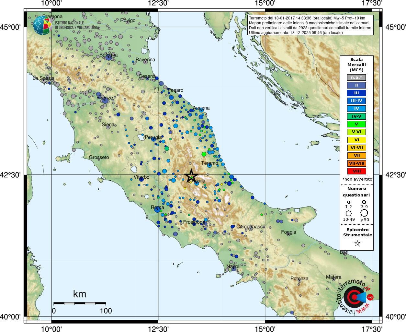
Task: Click the big blue circle at Roma
Action: (157, 210)
